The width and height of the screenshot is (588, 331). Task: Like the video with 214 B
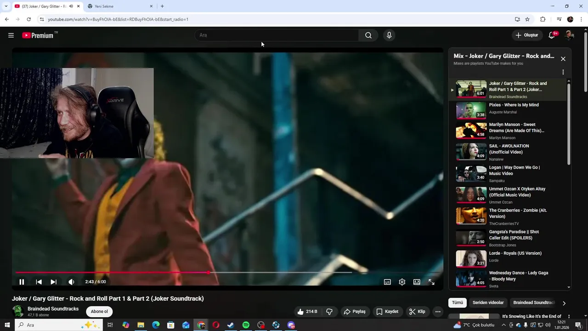pyautogui.click(x=307, y=312)
